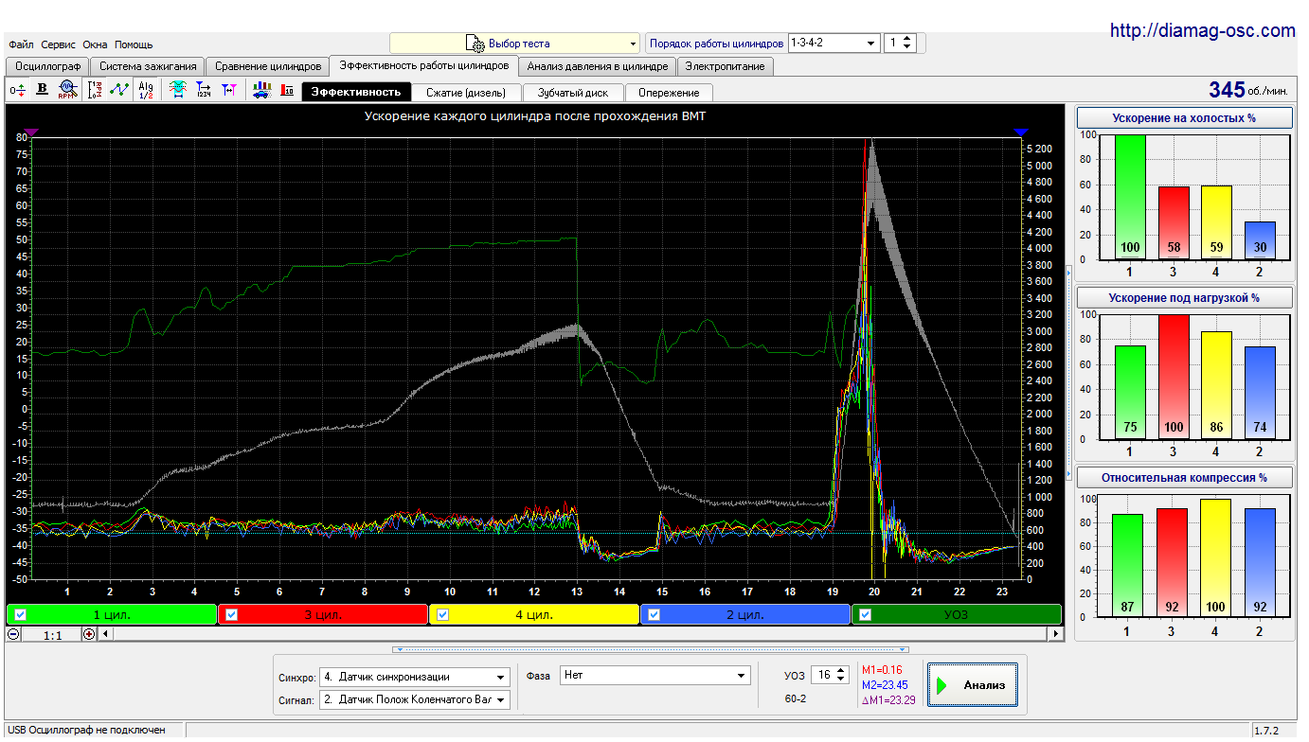Open the Синхро sensor dropdown

click(x=415, y=677)
